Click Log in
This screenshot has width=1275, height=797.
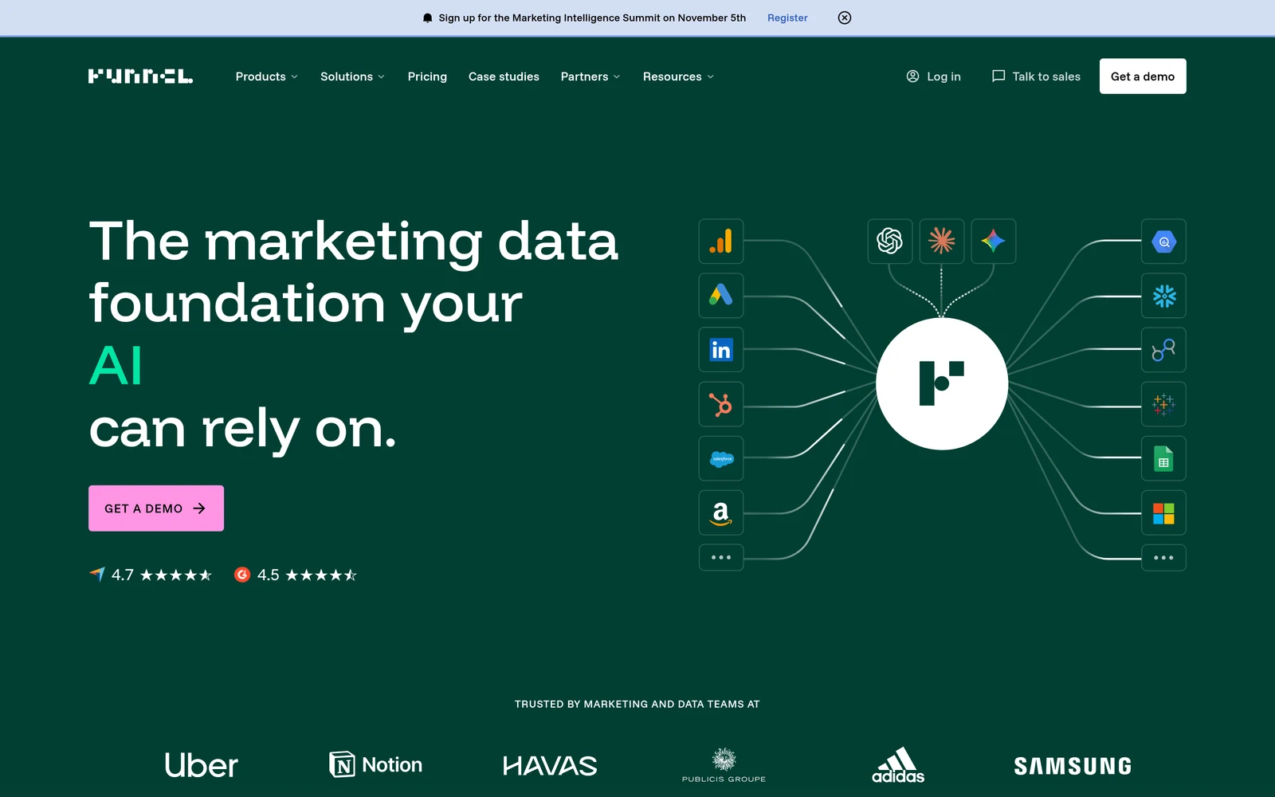[934, 77]
